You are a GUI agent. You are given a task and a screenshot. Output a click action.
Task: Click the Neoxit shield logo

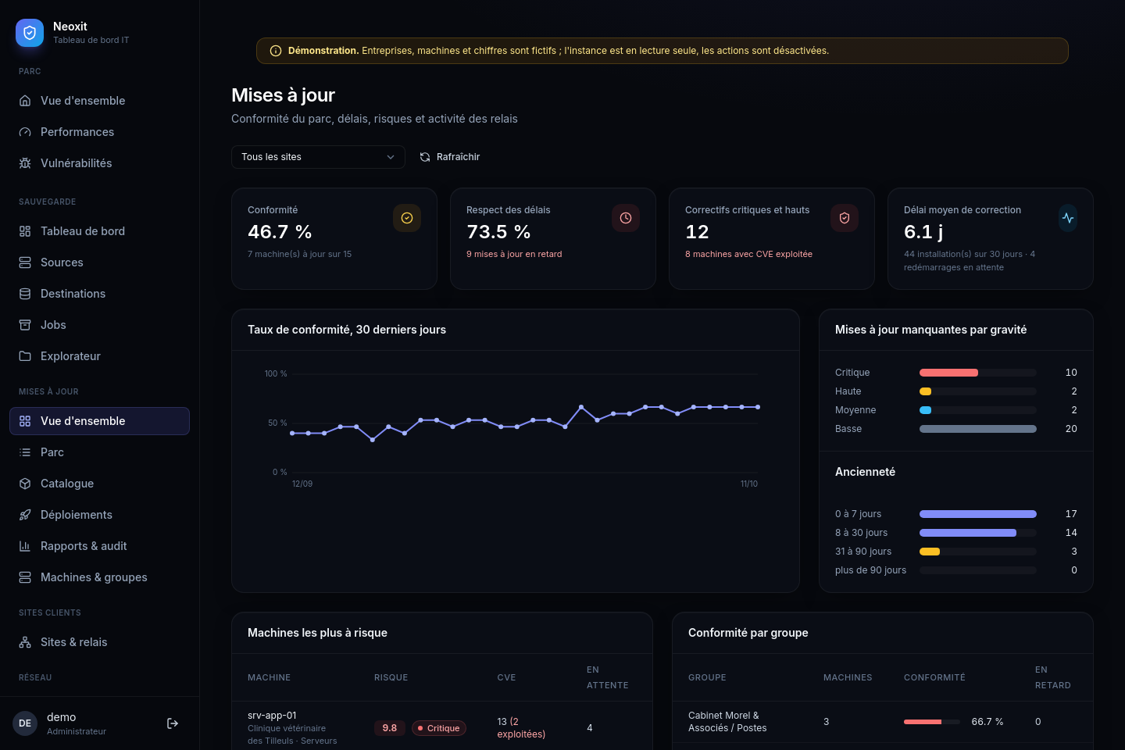click(30, 33)
